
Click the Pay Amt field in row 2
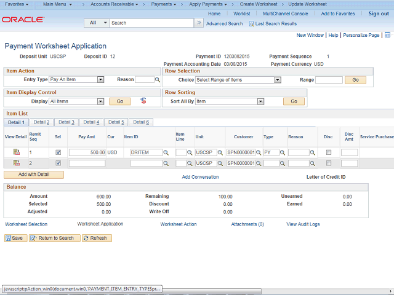coord(87,163)
